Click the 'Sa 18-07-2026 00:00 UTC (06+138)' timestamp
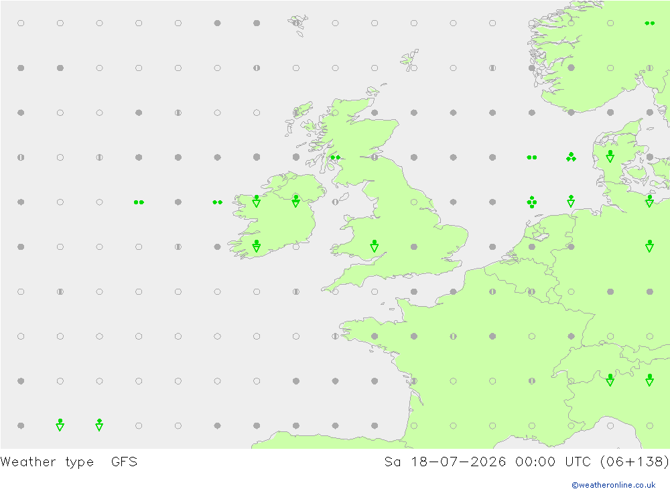The image size is (670, 491). click(527, 462)
